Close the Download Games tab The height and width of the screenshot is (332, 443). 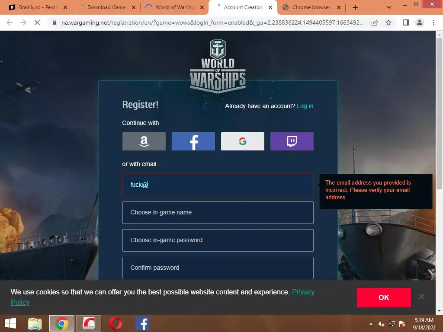134,7
